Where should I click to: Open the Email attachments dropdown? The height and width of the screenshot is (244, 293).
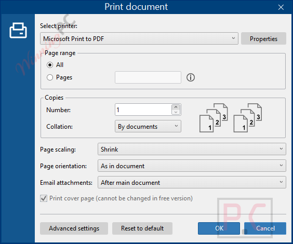(x=192, y=182)
